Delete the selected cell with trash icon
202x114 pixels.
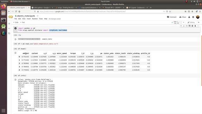pos(195,26)
